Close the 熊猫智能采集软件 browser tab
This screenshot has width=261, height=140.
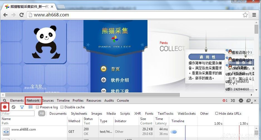[52, 7]
